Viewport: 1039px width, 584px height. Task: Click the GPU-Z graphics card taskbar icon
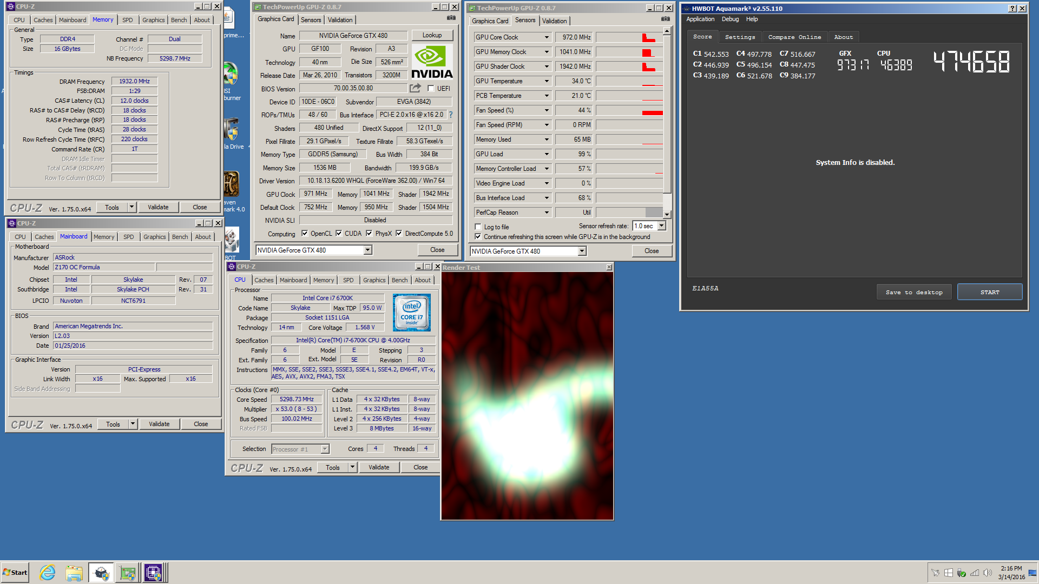click(x=128, y=573)
